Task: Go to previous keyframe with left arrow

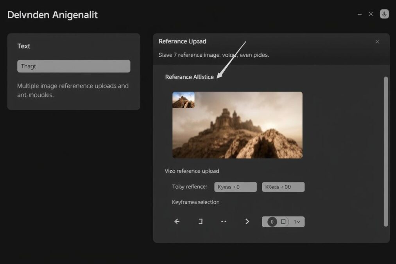Action: [x=177, y=221]
